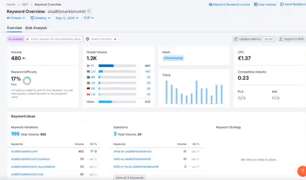Click the View all 3 keywords button
This screenshot has height=180, width=306.
130,178
